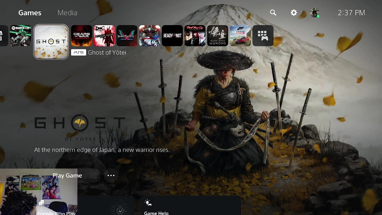Viewport: 382px width, 215px height.
Task: Click the Play Game button
Action: pos(67,176)
